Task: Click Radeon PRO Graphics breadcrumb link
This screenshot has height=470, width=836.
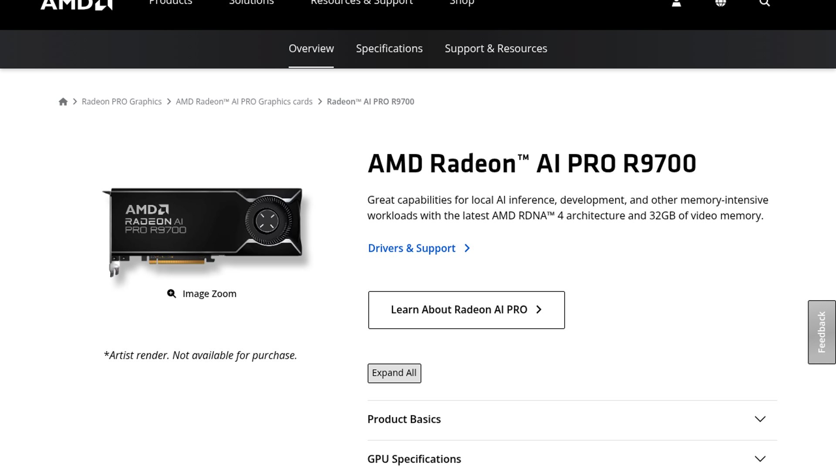Action: click(x=121, y=102)
